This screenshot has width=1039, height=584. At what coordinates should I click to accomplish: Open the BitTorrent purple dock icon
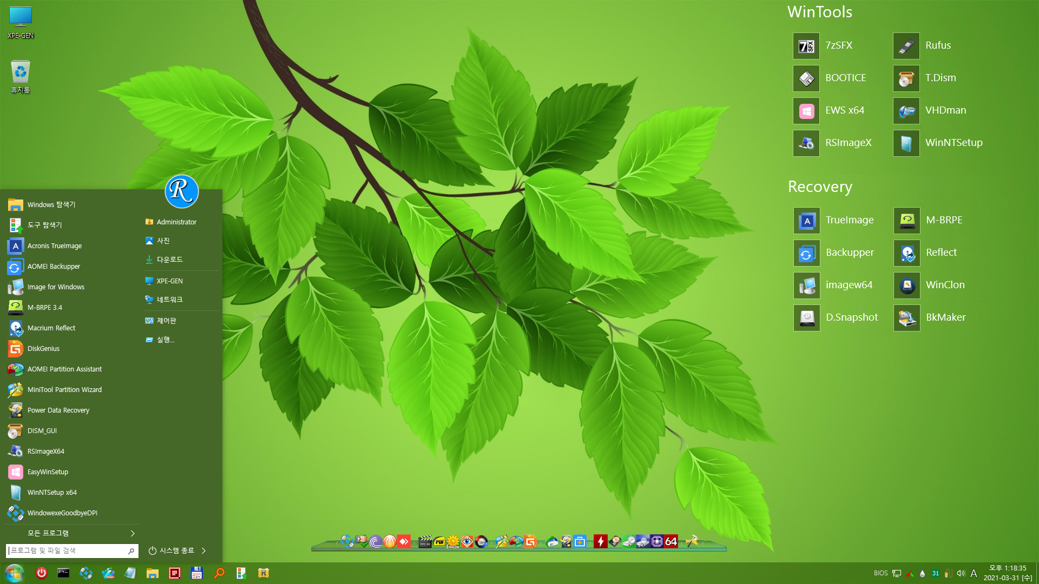(376, 541)
